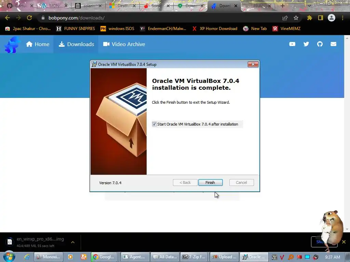Screen dimensions: 350x262
Task: Open the tab search dropdown chevron
Action: [x=309, y=6]
